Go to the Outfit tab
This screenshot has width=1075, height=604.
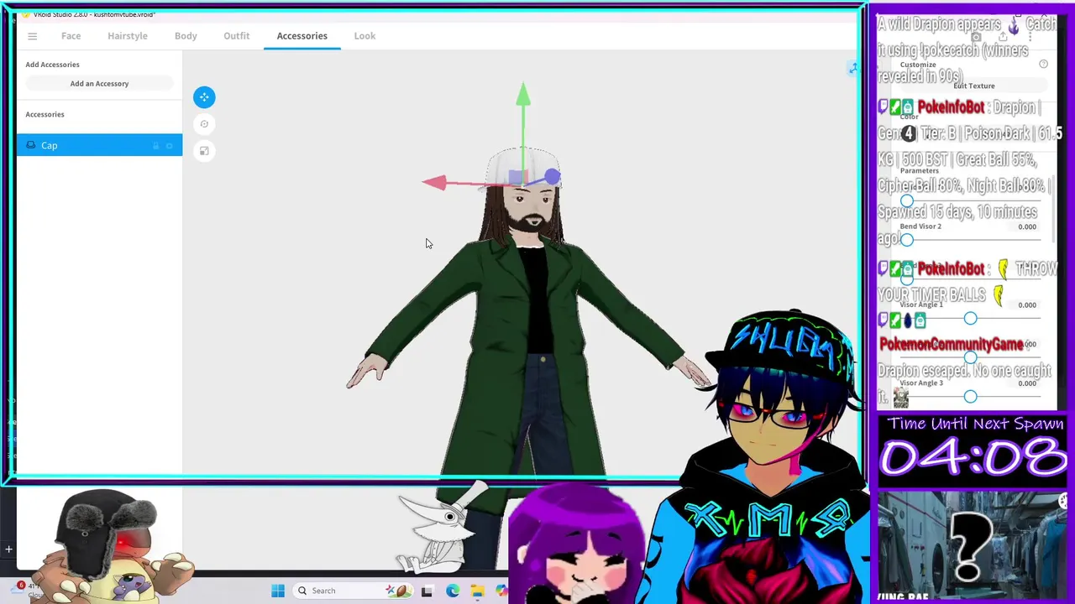(237, 36)
